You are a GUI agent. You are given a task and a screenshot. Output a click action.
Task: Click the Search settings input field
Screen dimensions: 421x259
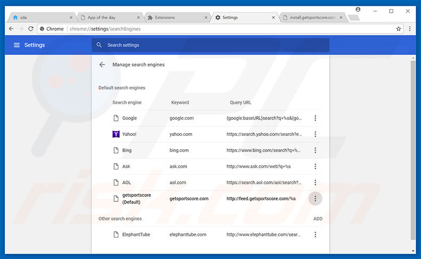point(210,45)
